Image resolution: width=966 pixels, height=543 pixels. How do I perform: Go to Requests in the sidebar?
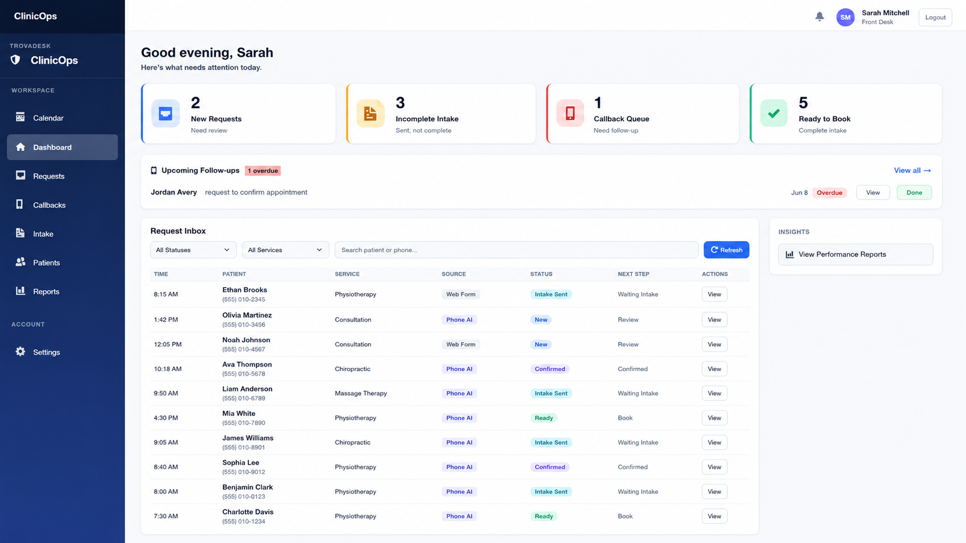(62, 176)
